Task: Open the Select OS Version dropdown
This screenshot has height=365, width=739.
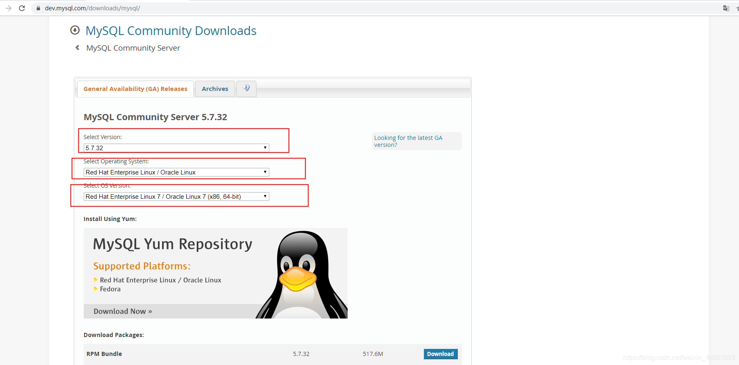Action: click(177, 196)
